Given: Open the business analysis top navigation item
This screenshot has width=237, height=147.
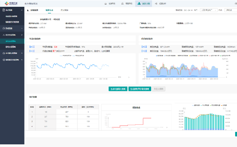Looking at the screenshot, I should (x=161, y=4).
